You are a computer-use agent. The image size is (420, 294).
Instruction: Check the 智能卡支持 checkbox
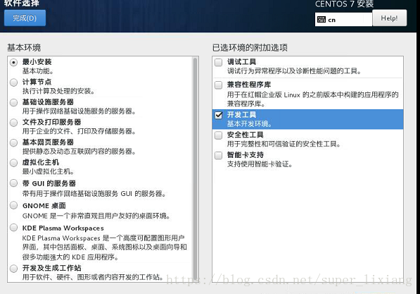(x=219, y=155)
